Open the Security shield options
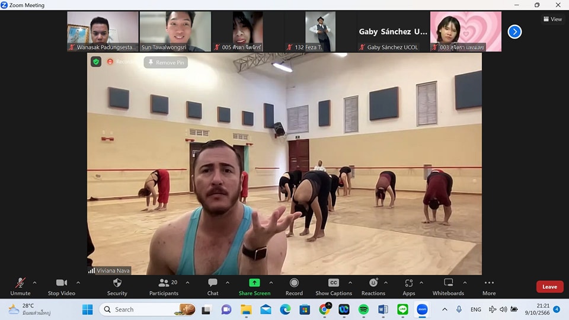Image resolution: width=569 pixels, height=320 pixels. click(x=117, y=284)
